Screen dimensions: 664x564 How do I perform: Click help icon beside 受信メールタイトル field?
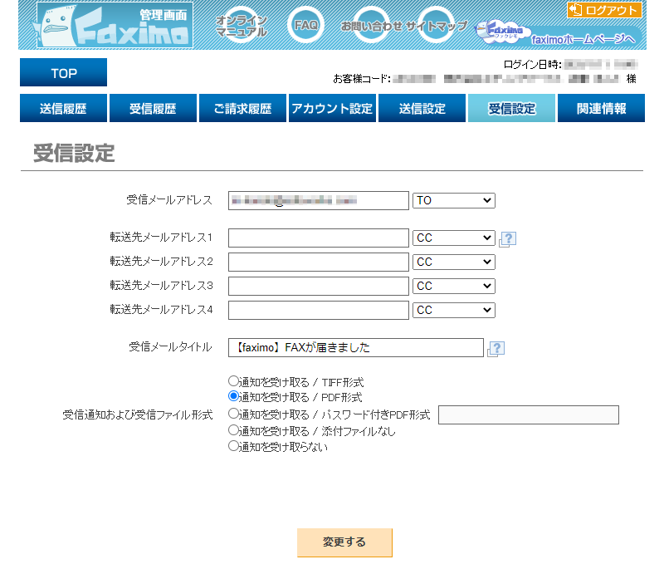point(496,349)
